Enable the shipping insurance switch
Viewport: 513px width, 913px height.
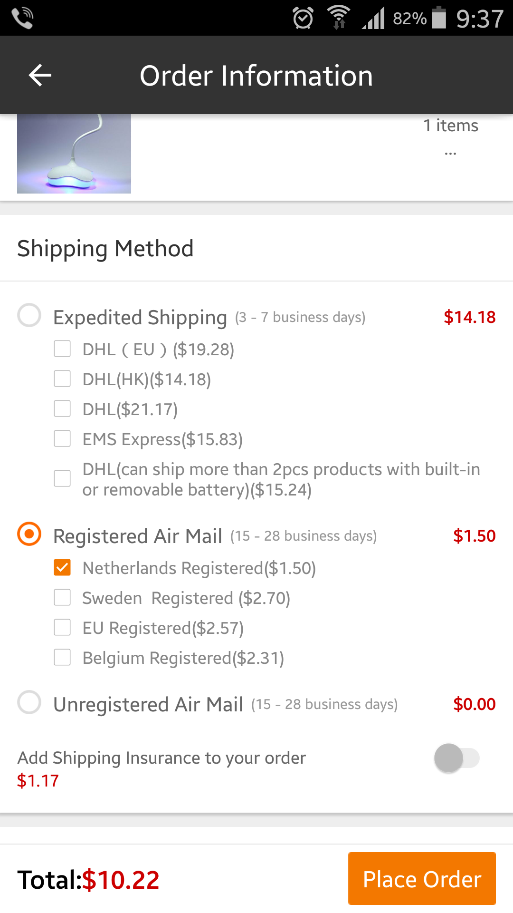pos(456,758)
